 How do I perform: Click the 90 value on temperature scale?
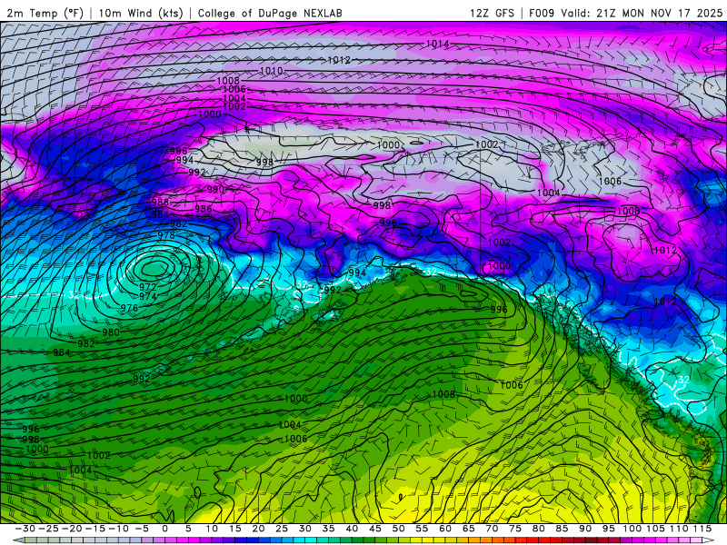coord(585,529)
